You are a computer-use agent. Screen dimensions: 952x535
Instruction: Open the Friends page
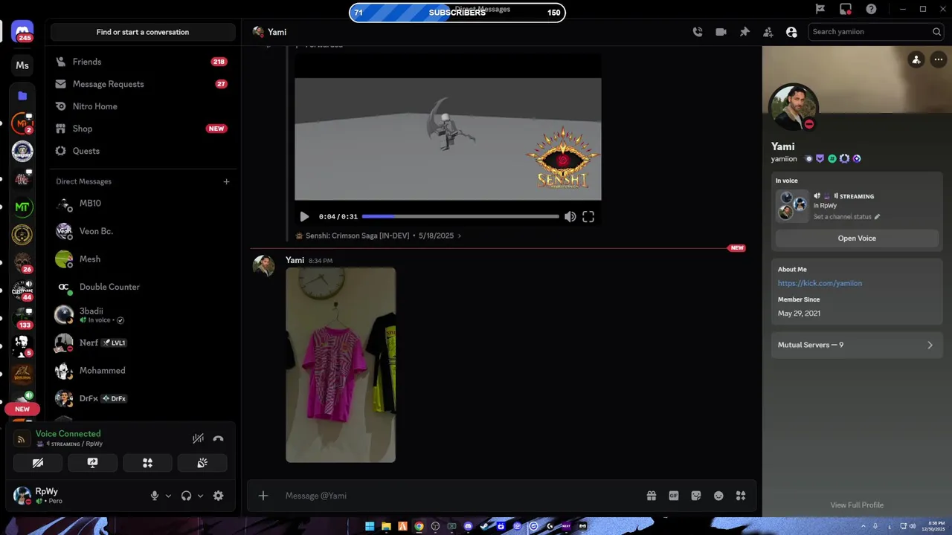141,62
